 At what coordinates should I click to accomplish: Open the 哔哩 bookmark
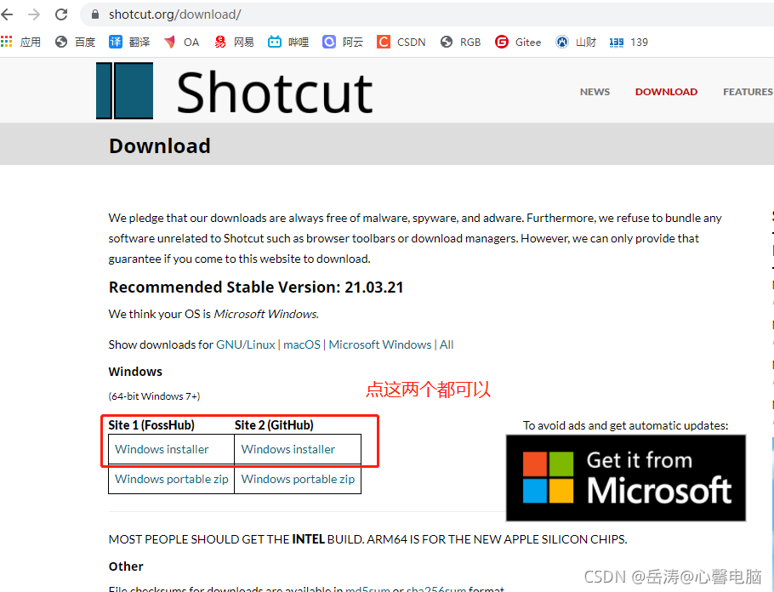coord(288,42)
